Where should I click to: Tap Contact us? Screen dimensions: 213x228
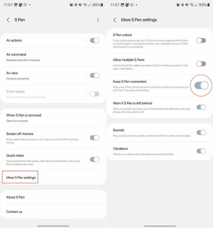click(14, 212)
